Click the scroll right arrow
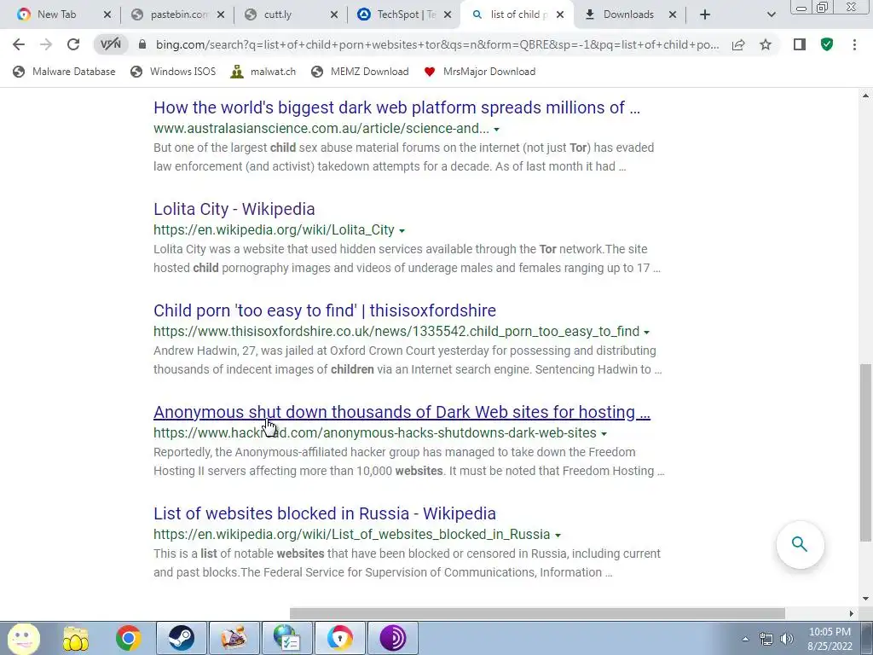The height and width of the screenshot is (655, 873). click(852, 613)
